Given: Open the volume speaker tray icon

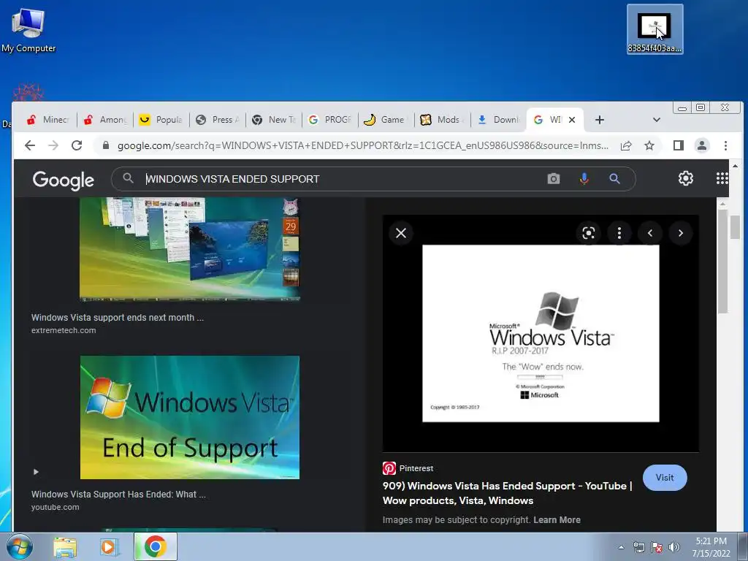Looking at the screenshot, I should pos(674,547).
